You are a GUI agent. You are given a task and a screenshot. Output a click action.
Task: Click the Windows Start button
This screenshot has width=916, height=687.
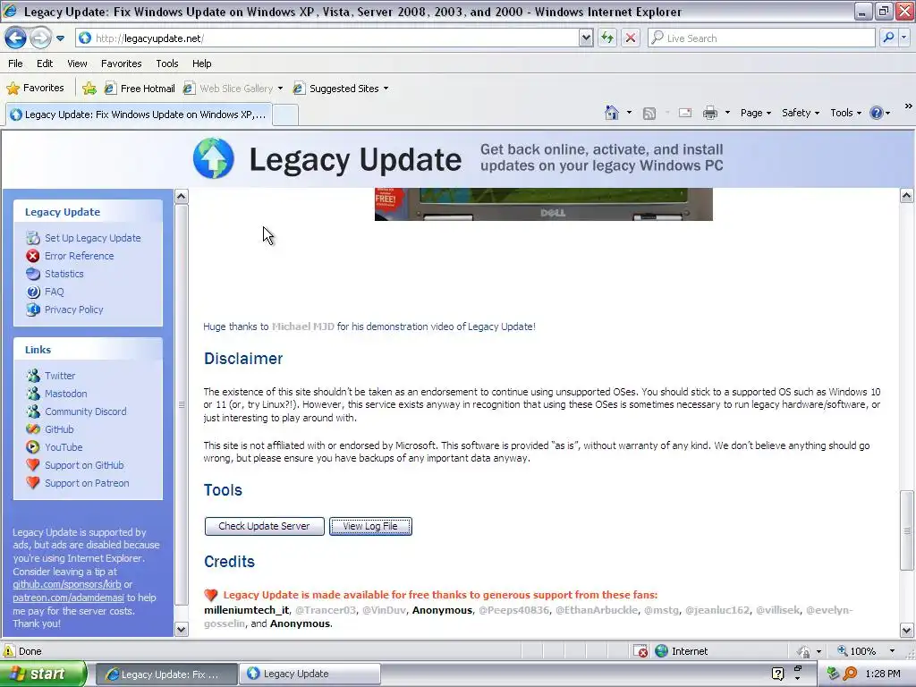pyautogui.click(x=43, y=674)
